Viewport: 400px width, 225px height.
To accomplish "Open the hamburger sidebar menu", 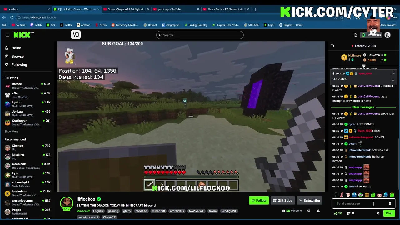I will [7, 35].
